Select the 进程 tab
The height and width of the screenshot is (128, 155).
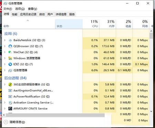[x=6, y=14]
